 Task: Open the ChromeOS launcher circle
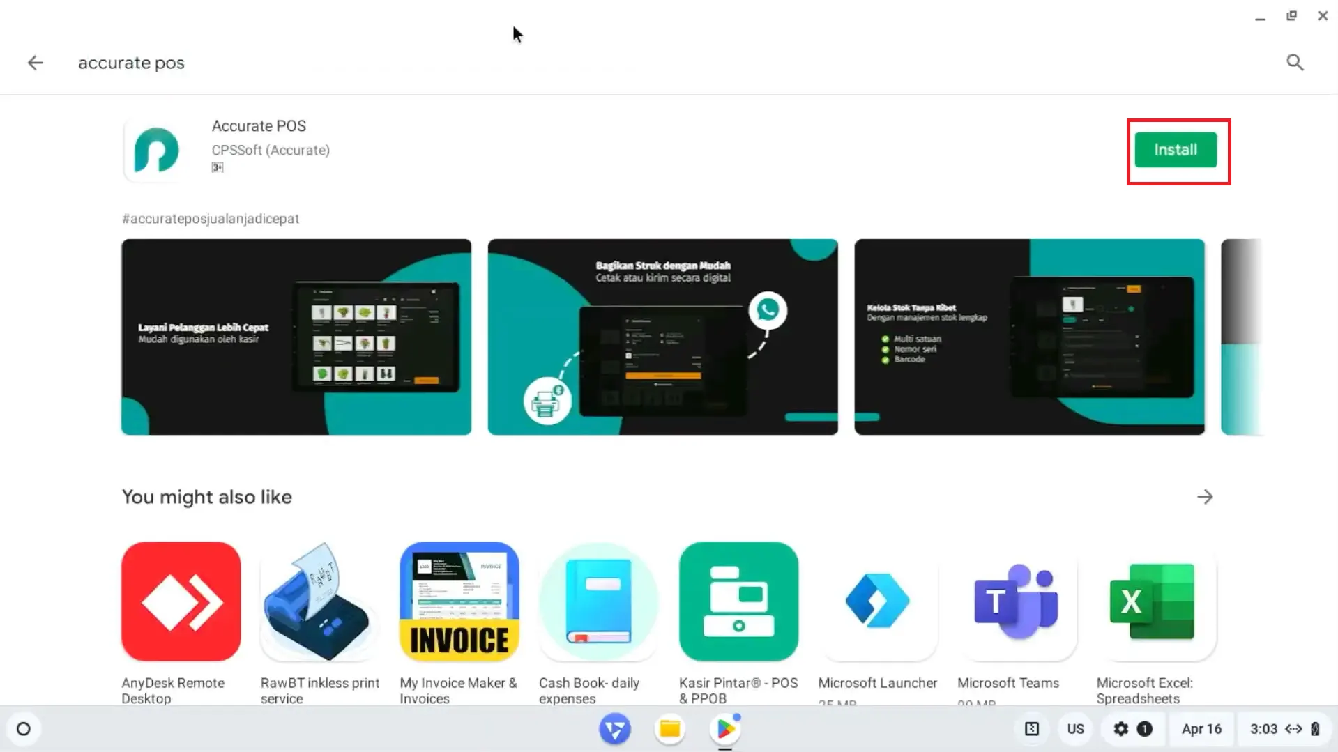coord(24,728)
